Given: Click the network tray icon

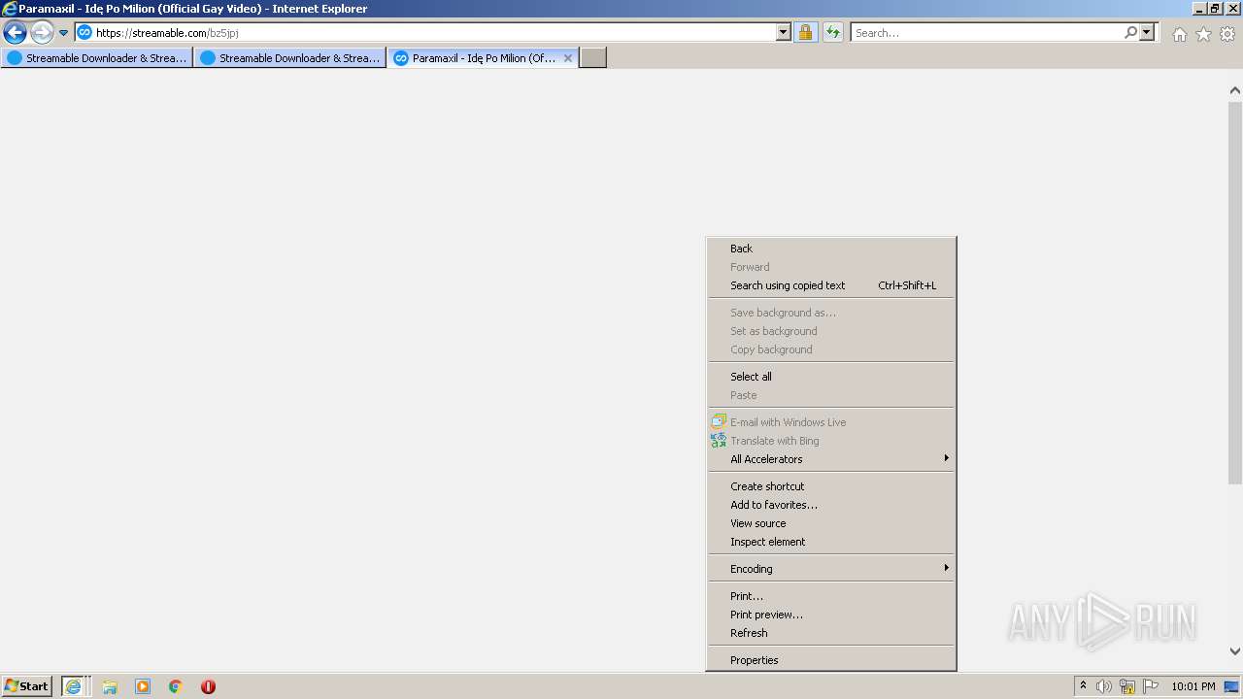Looking at the screenshot, I should point(1127,686).
